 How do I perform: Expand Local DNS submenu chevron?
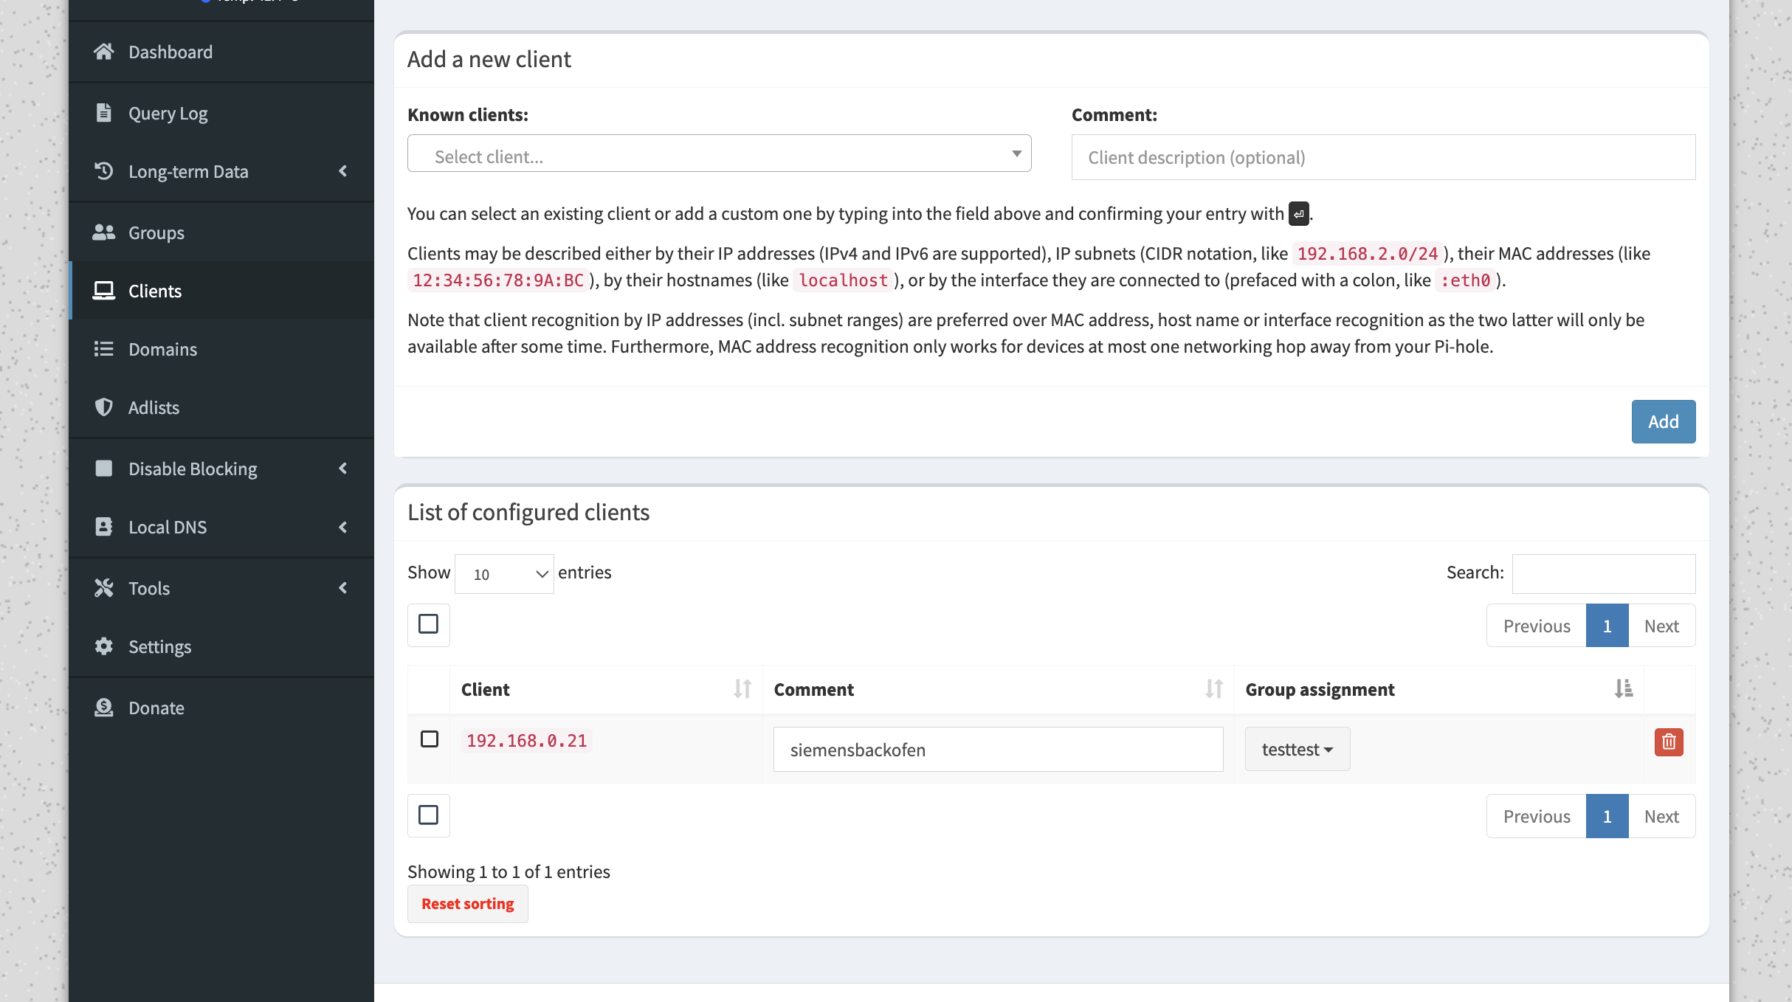pos(343,527)
